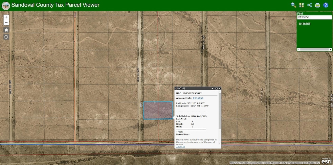Click the Block 60 value

pos(193,124)
